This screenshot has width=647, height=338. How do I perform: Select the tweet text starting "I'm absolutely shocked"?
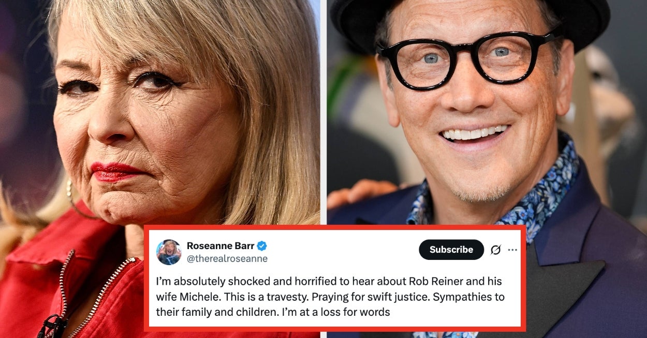[x=330, y=297]
